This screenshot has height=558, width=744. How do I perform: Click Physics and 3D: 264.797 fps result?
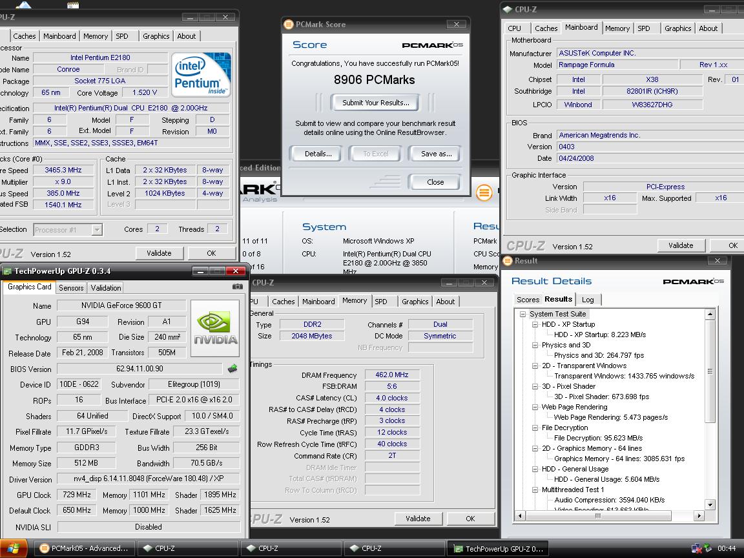[x=599, y=355]
